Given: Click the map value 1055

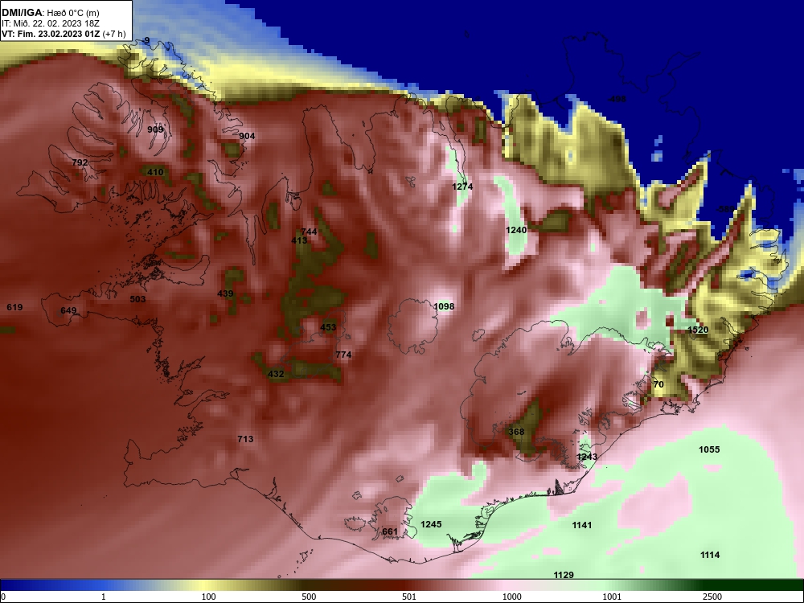Looking at the screenshot, I should [x=709, y=449].
